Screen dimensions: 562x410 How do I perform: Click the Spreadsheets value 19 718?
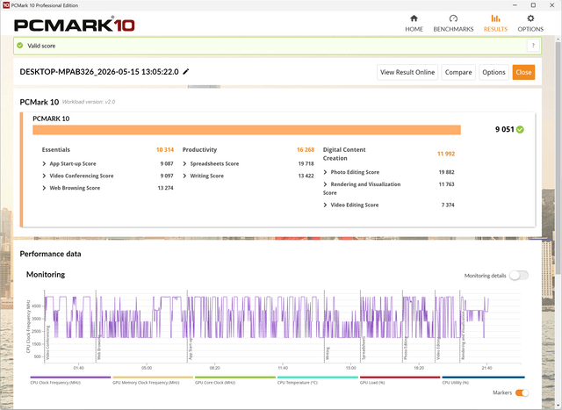tap(306, 164)
